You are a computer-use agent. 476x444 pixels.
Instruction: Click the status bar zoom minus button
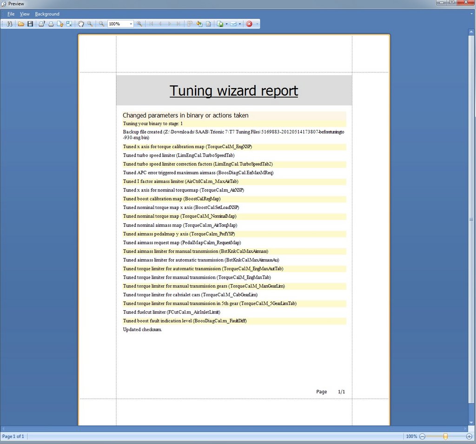pos(422,436)
